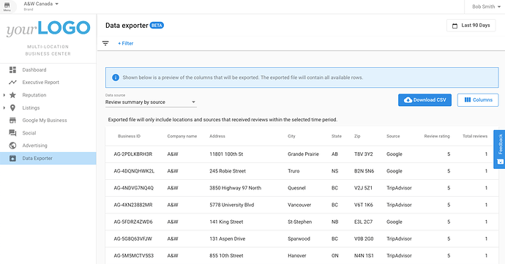Viewport: 505px width, 264px height.
Task: Open the Social page
Action: (x=29, y=133)
